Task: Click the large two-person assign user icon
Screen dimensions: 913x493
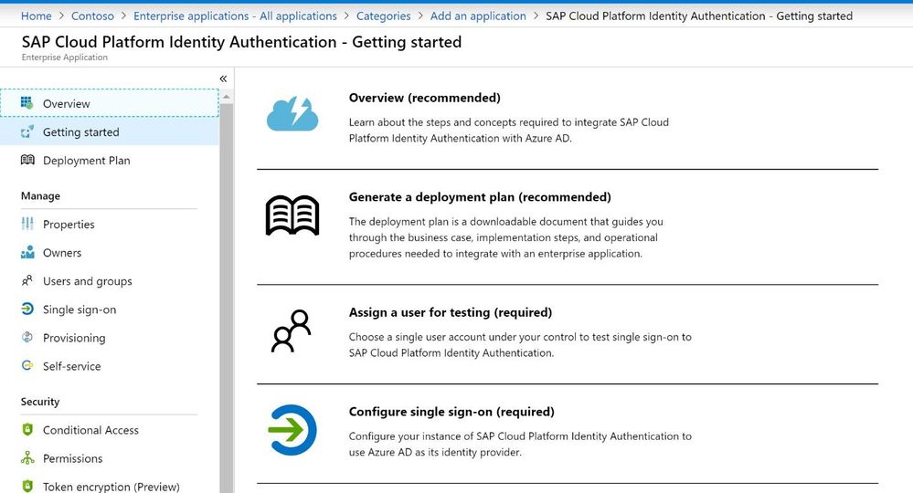Action: point(292,330)
